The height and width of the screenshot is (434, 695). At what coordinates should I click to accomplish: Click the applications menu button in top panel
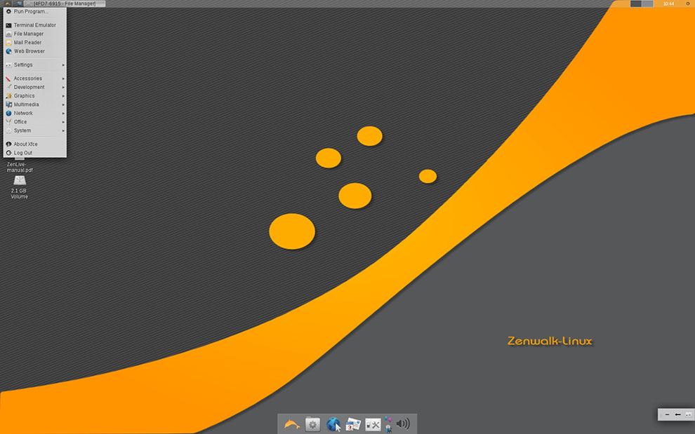(x=8, y=4)
